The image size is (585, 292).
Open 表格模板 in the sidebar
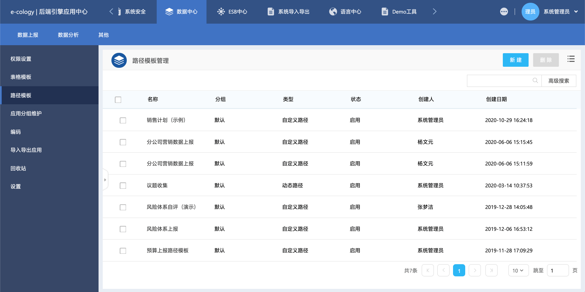(x=49, y=77)
